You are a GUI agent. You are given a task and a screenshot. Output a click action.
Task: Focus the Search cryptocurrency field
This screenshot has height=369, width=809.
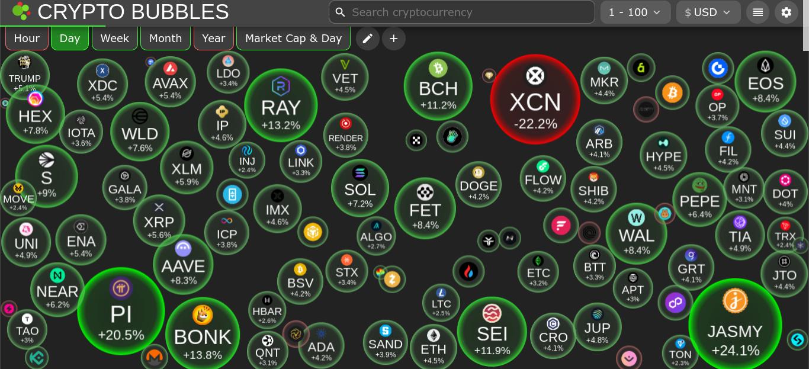pyautogui.click(x=462, y=12)
